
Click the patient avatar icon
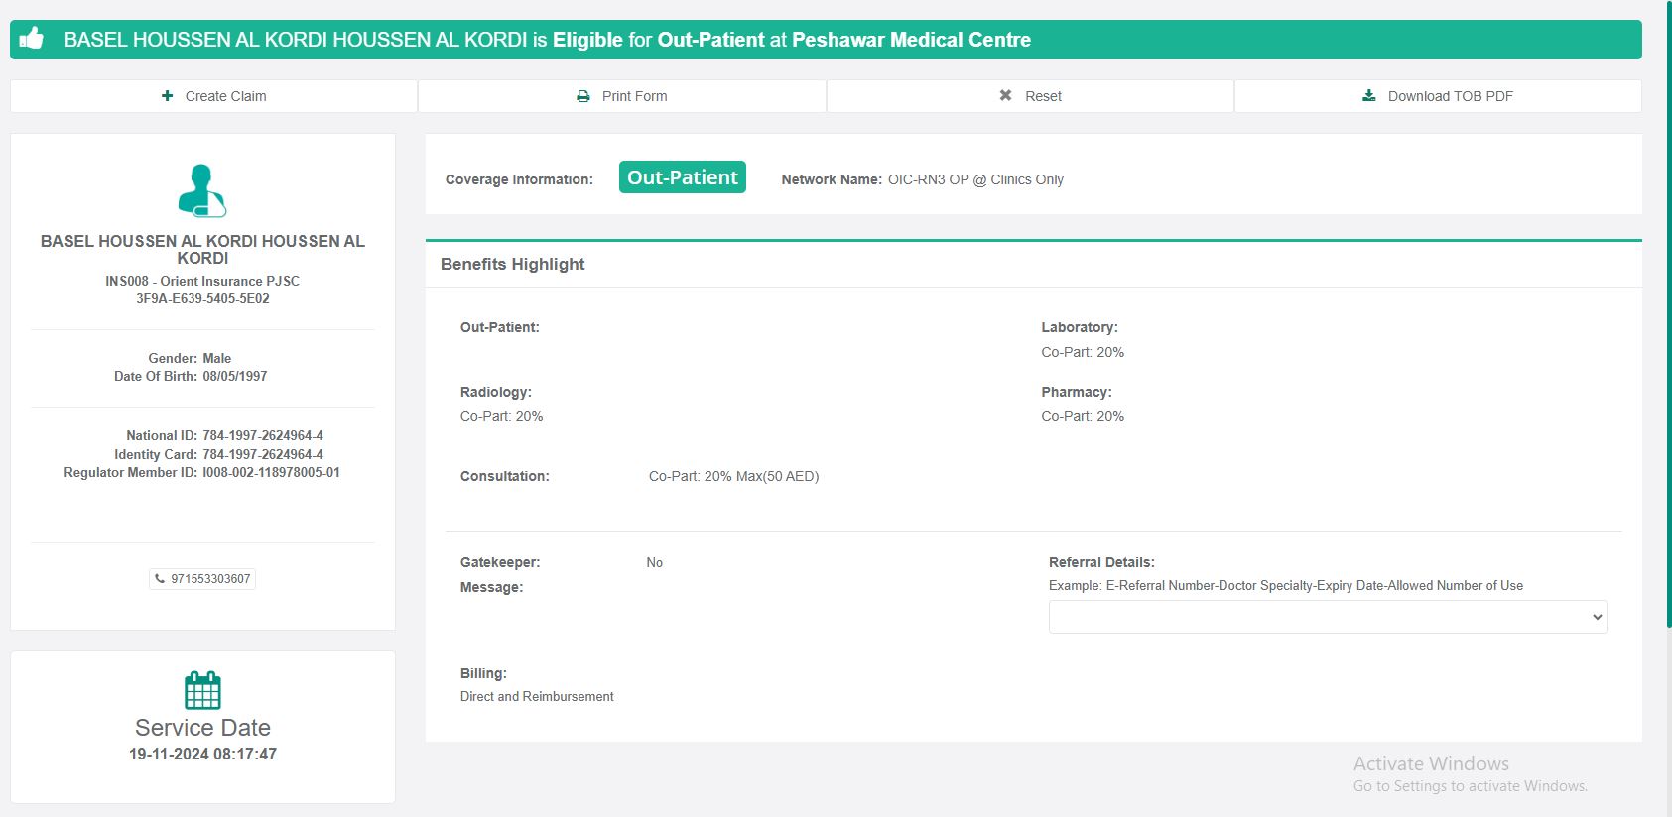(202, 190)
